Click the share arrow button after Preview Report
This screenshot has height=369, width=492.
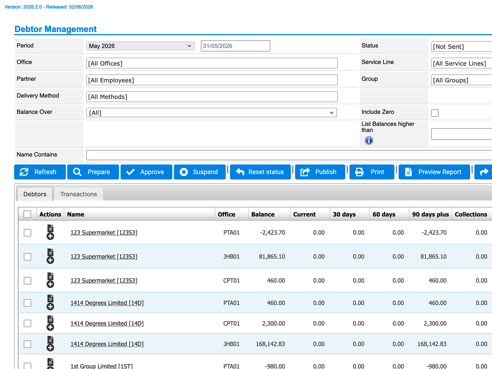(483, 172)
